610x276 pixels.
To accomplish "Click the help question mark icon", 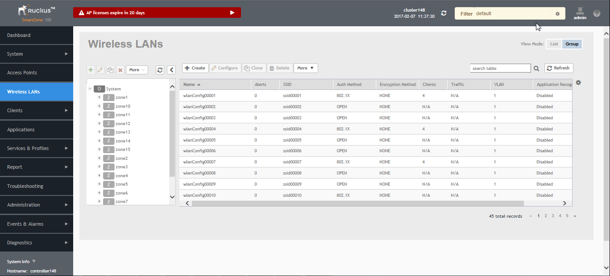I will [x=597, y=13].
